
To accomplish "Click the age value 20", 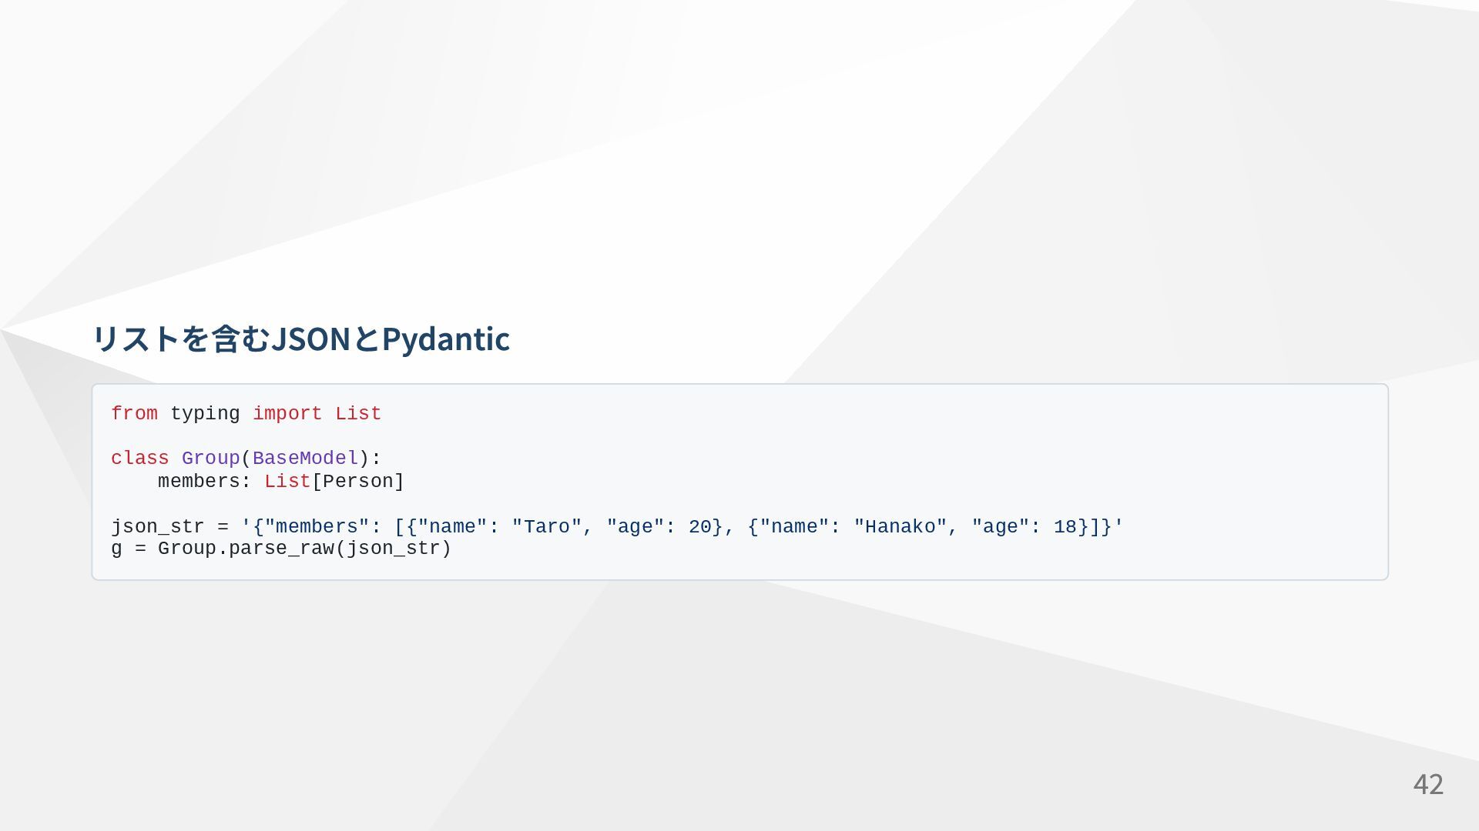I will [700, 527].
